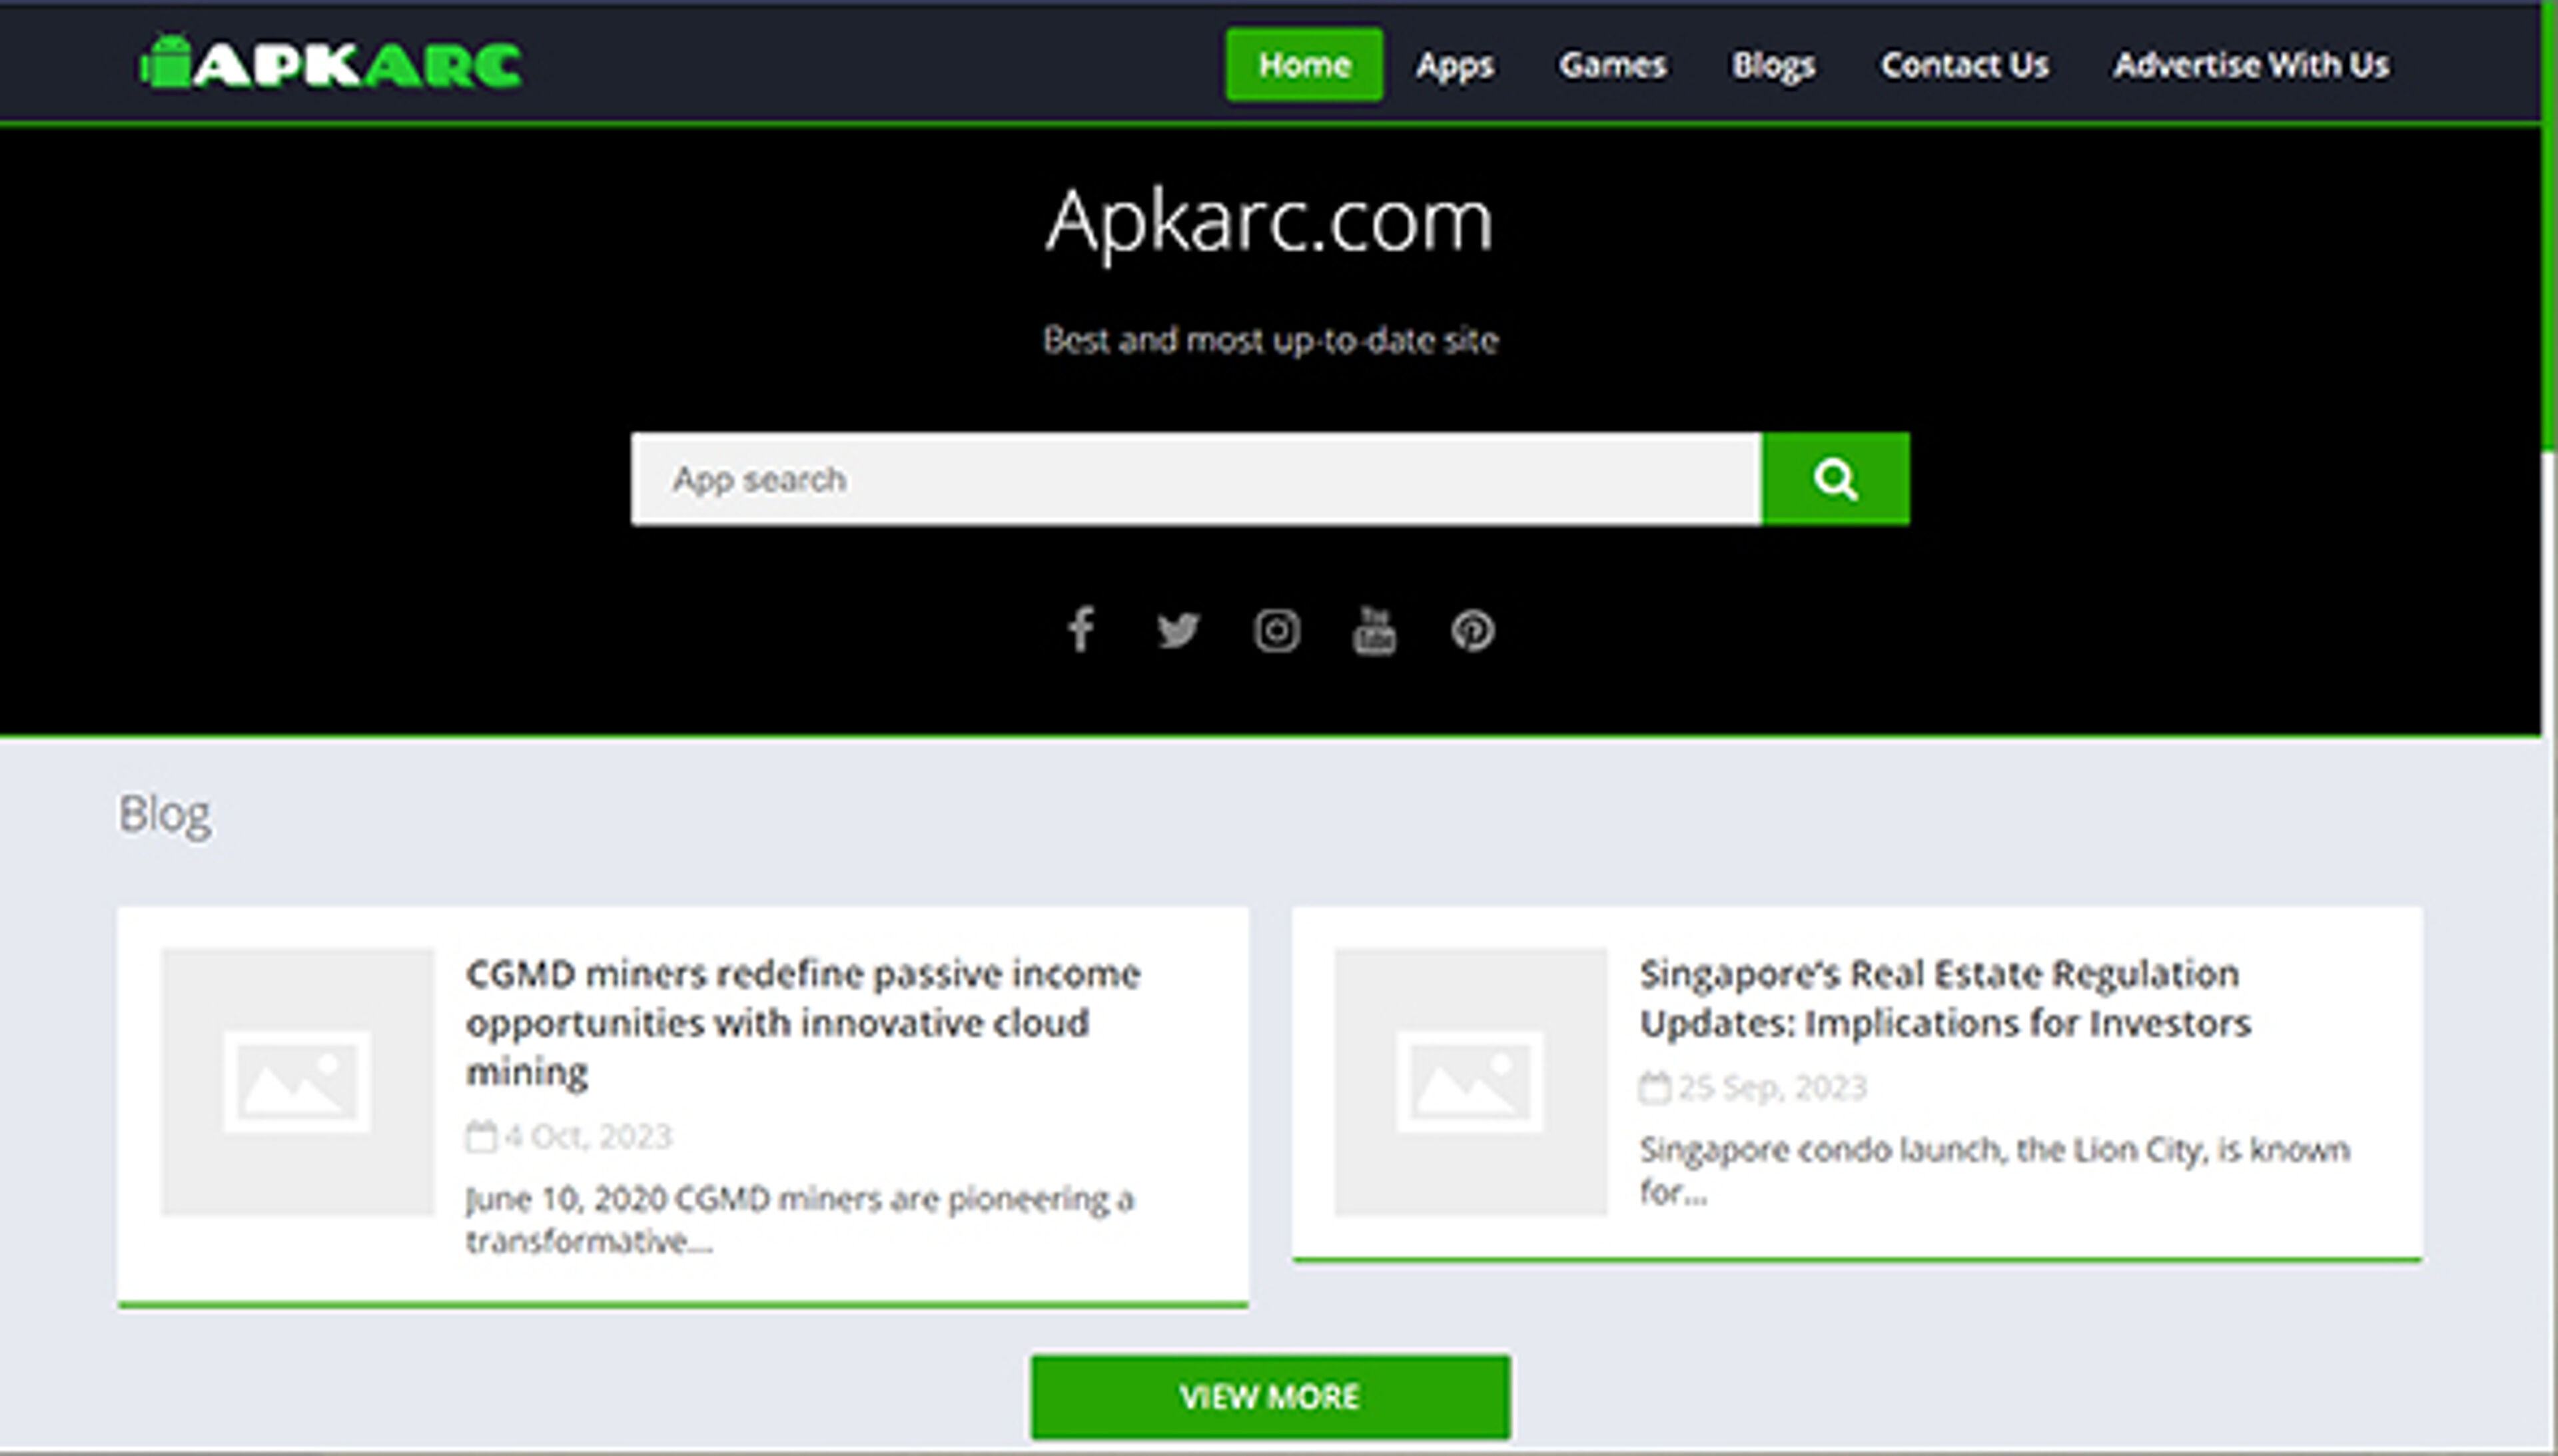2558x1456 pixels.
Task: Open the Twitter social icon
Action: click(1178, 630)
